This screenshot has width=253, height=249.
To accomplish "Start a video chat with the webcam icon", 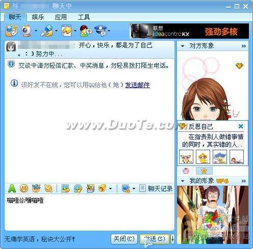I will tap(26, 31).
